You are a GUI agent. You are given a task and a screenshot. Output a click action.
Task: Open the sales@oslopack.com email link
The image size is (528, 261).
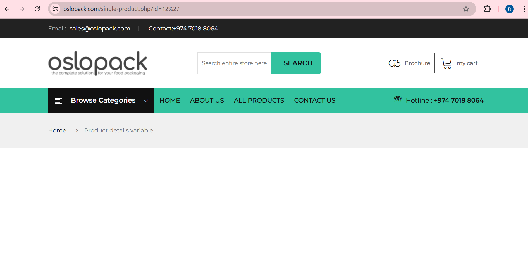pos(100,28)
